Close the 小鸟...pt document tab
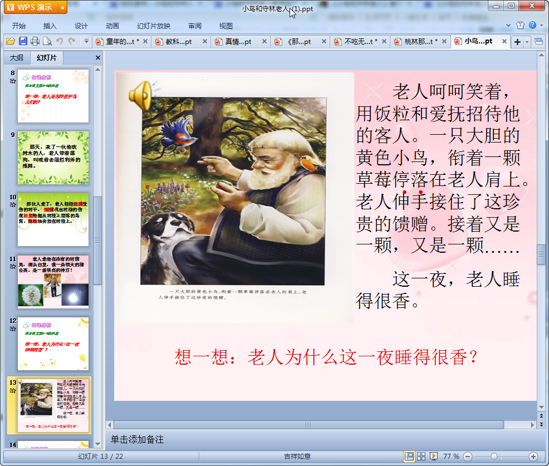The image size is (549, 466). [x=504, y=41]
